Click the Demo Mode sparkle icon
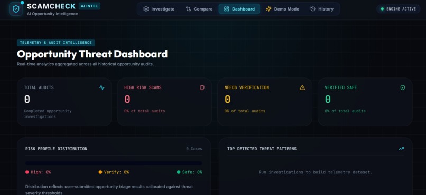Image resolution: width=426 pixels, height=195 pixels. point(268,9)
